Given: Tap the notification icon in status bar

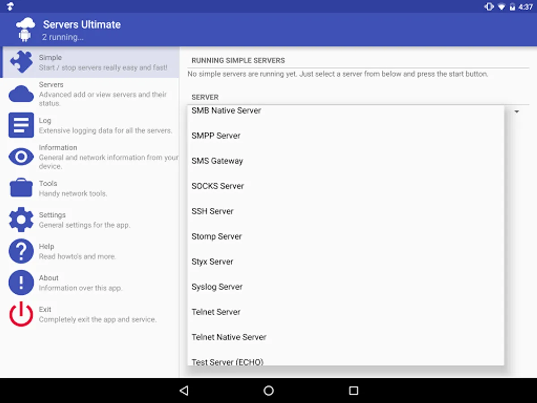Looking at the screenshot, I should point(10,7).
